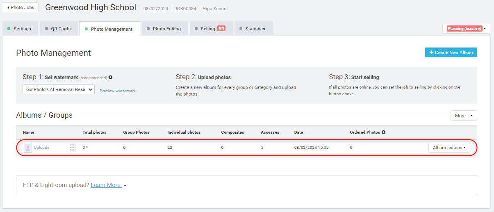
Task: Click the Individual photos column header
Action: pos(184,132)
